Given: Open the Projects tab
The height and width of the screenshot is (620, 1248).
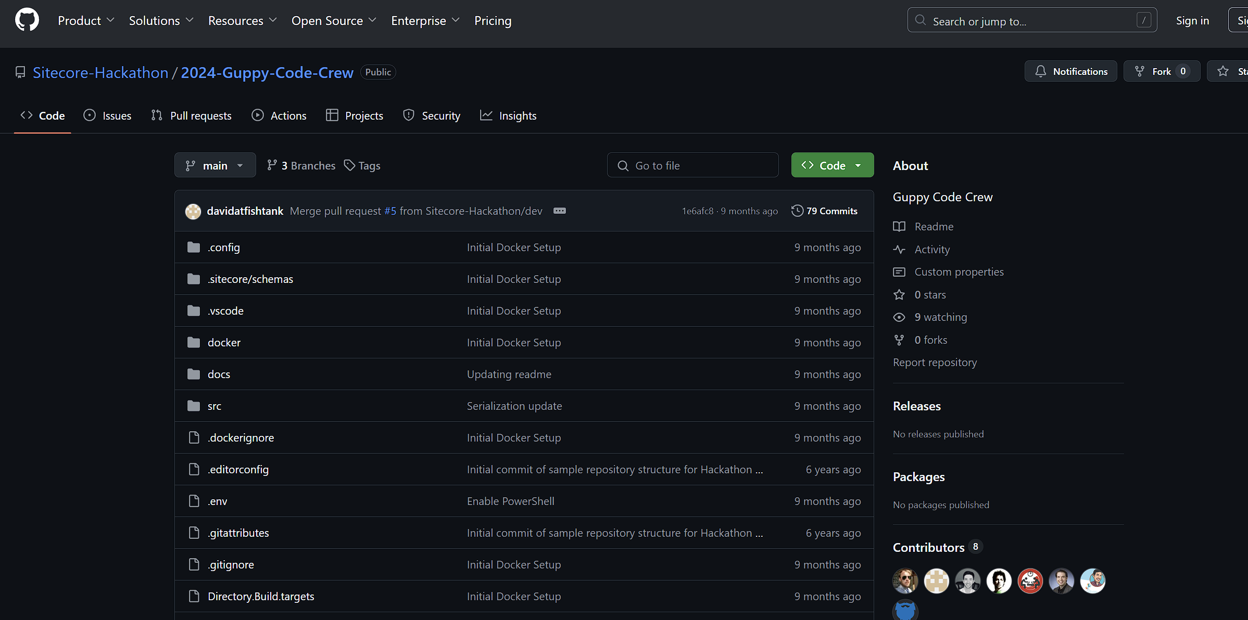Looking at the screenshot, I should click(355, 115).
